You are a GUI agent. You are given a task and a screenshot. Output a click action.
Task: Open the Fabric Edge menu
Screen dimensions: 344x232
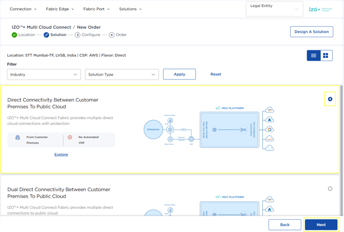click(x=60, y=9)
